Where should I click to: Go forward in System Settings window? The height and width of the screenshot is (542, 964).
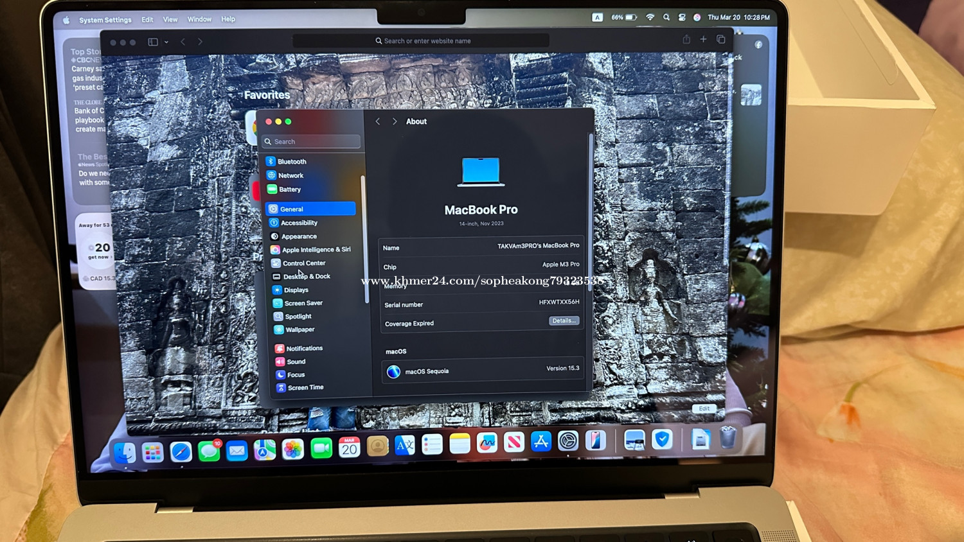[x=395, y=121]
